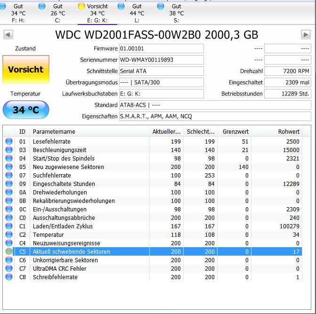Click the Schlecht... column header
This screenshot has height=314, width=316.
click(x=201, y=131)
